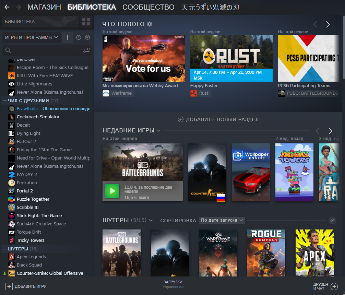The width and height of the screenshot is (345, 295).
Task: Collapse the Chill with Friends category
Action: [x=4, y=101]
